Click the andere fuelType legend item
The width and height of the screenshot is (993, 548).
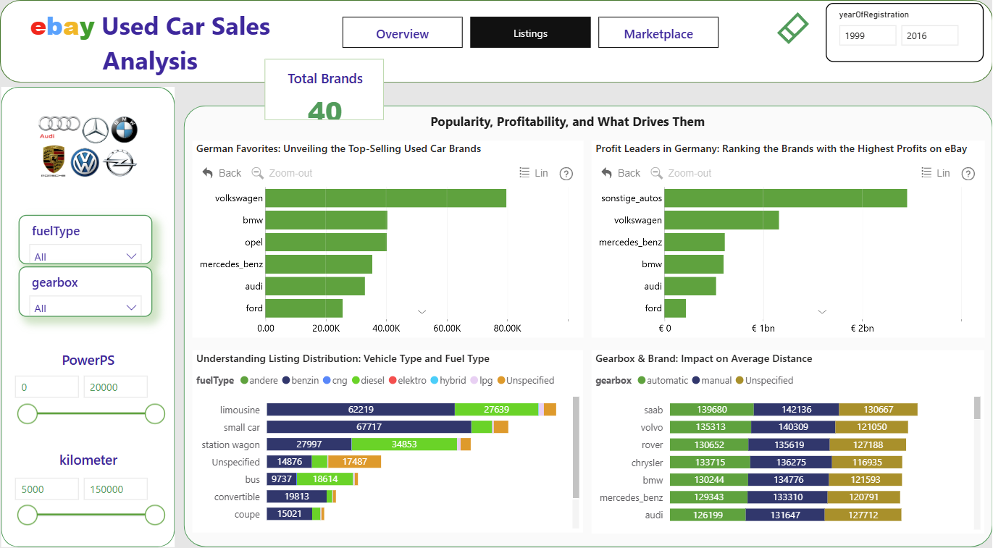coord(260,380)
